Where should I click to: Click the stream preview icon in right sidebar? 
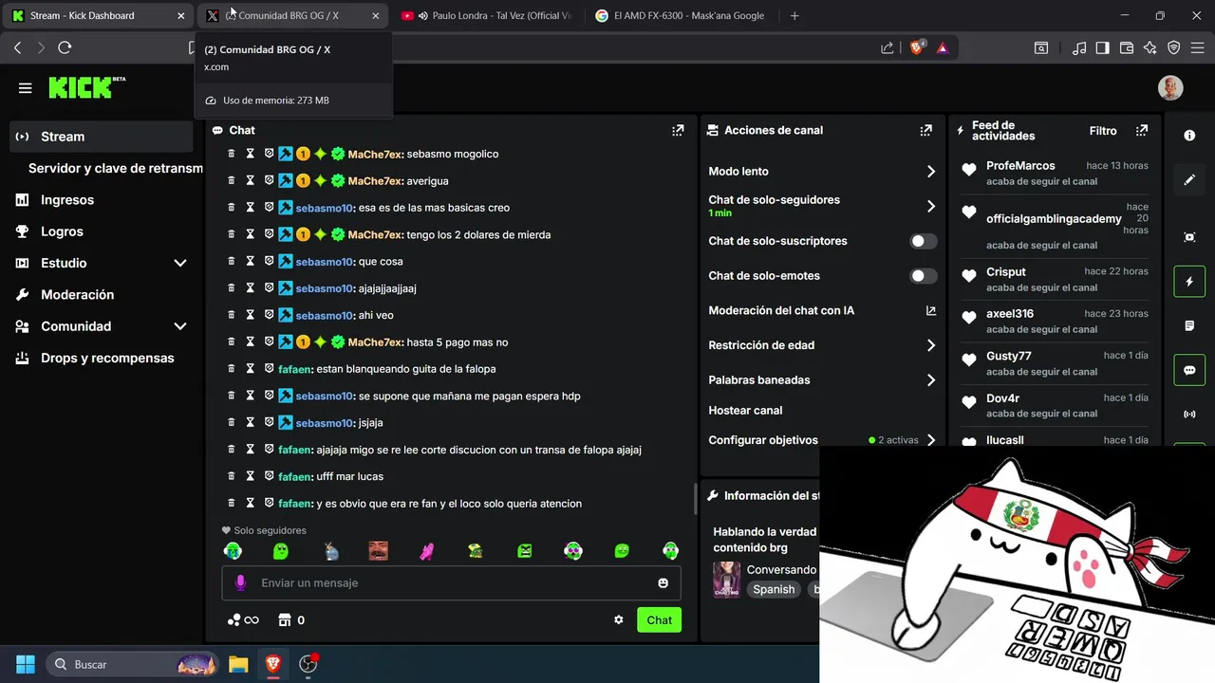click(x=1189, y=237)
